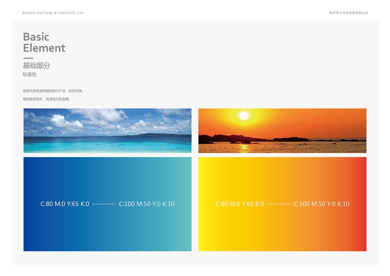The width and height of the screenshot is (390, 276).
Task: Click 'C:80 M:0 Y:65 K:0' on orange swatch
Action: [x=240, y=204]
